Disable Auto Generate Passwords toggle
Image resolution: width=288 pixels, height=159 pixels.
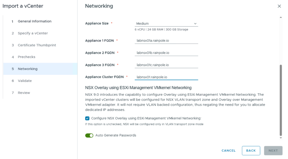89,136
